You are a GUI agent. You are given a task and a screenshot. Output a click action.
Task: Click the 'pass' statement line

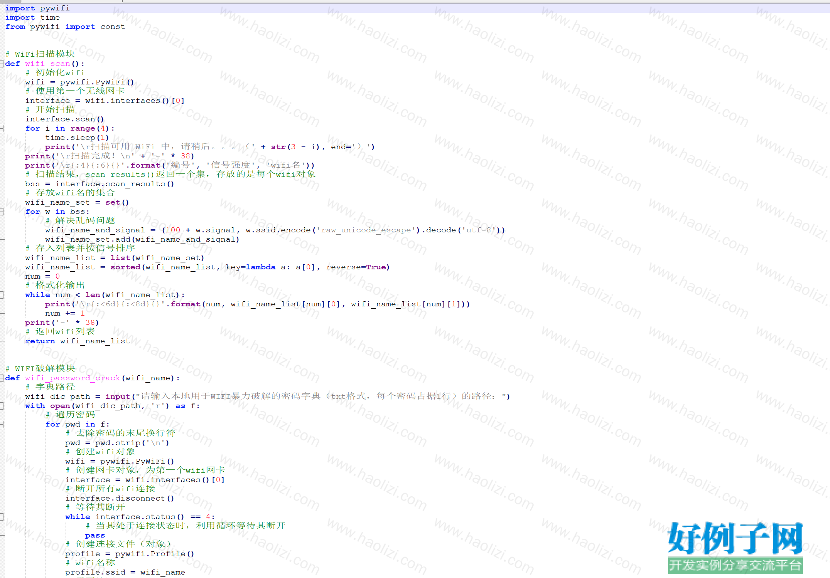click(95, 535)
